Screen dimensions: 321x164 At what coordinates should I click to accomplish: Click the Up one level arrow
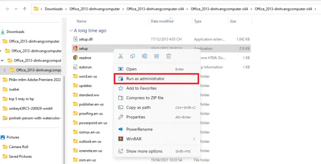[x=25, y=9]
